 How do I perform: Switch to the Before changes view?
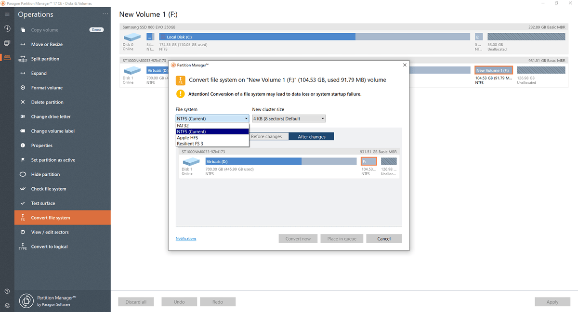[x=268, y=136]
